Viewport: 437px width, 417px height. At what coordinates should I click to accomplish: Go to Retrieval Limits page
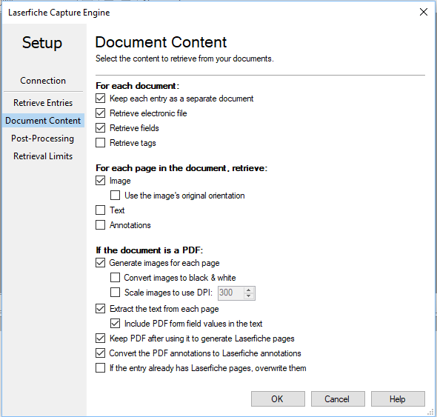click(43, 156)
